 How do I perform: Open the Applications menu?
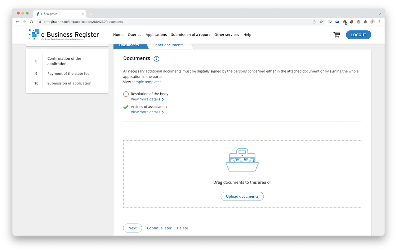[x=156, y=35]
